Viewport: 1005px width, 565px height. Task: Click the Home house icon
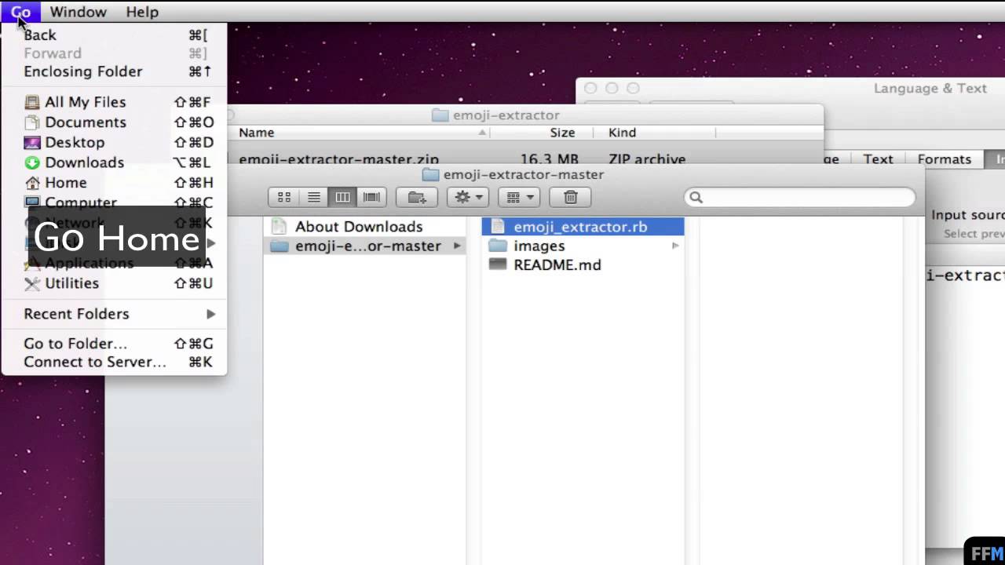click(32, 183)
